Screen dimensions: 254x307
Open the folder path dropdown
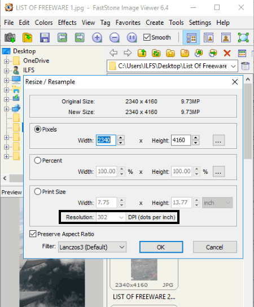[x=233, y=66]
